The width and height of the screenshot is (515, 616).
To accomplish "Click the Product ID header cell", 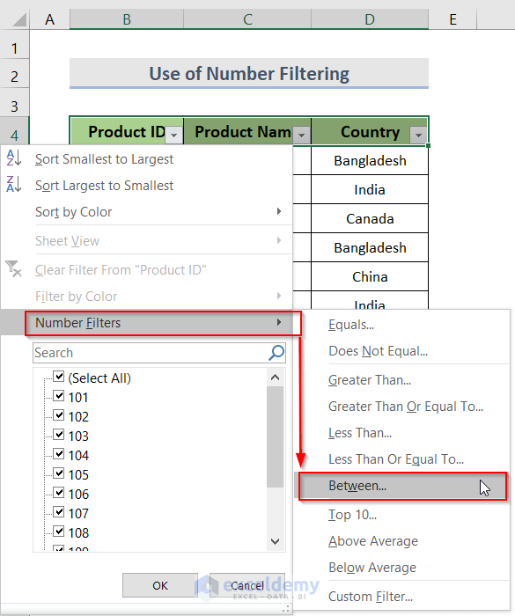I will (x=127, y=132).
